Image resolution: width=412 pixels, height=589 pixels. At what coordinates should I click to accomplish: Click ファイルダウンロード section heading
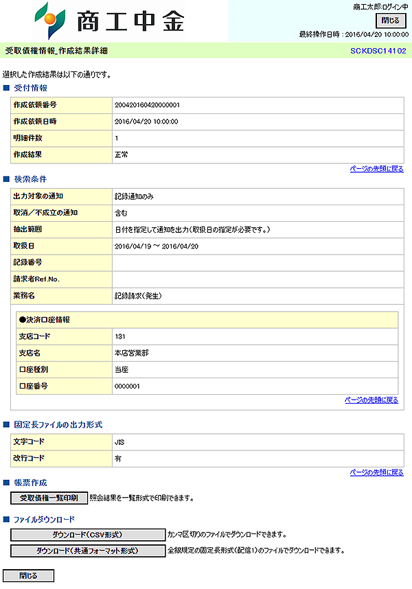click(x=45, y=520)
